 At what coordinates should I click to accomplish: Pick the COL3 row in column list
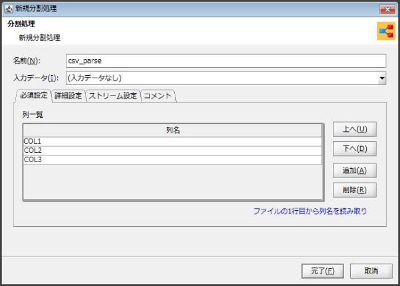click(172, 160)
